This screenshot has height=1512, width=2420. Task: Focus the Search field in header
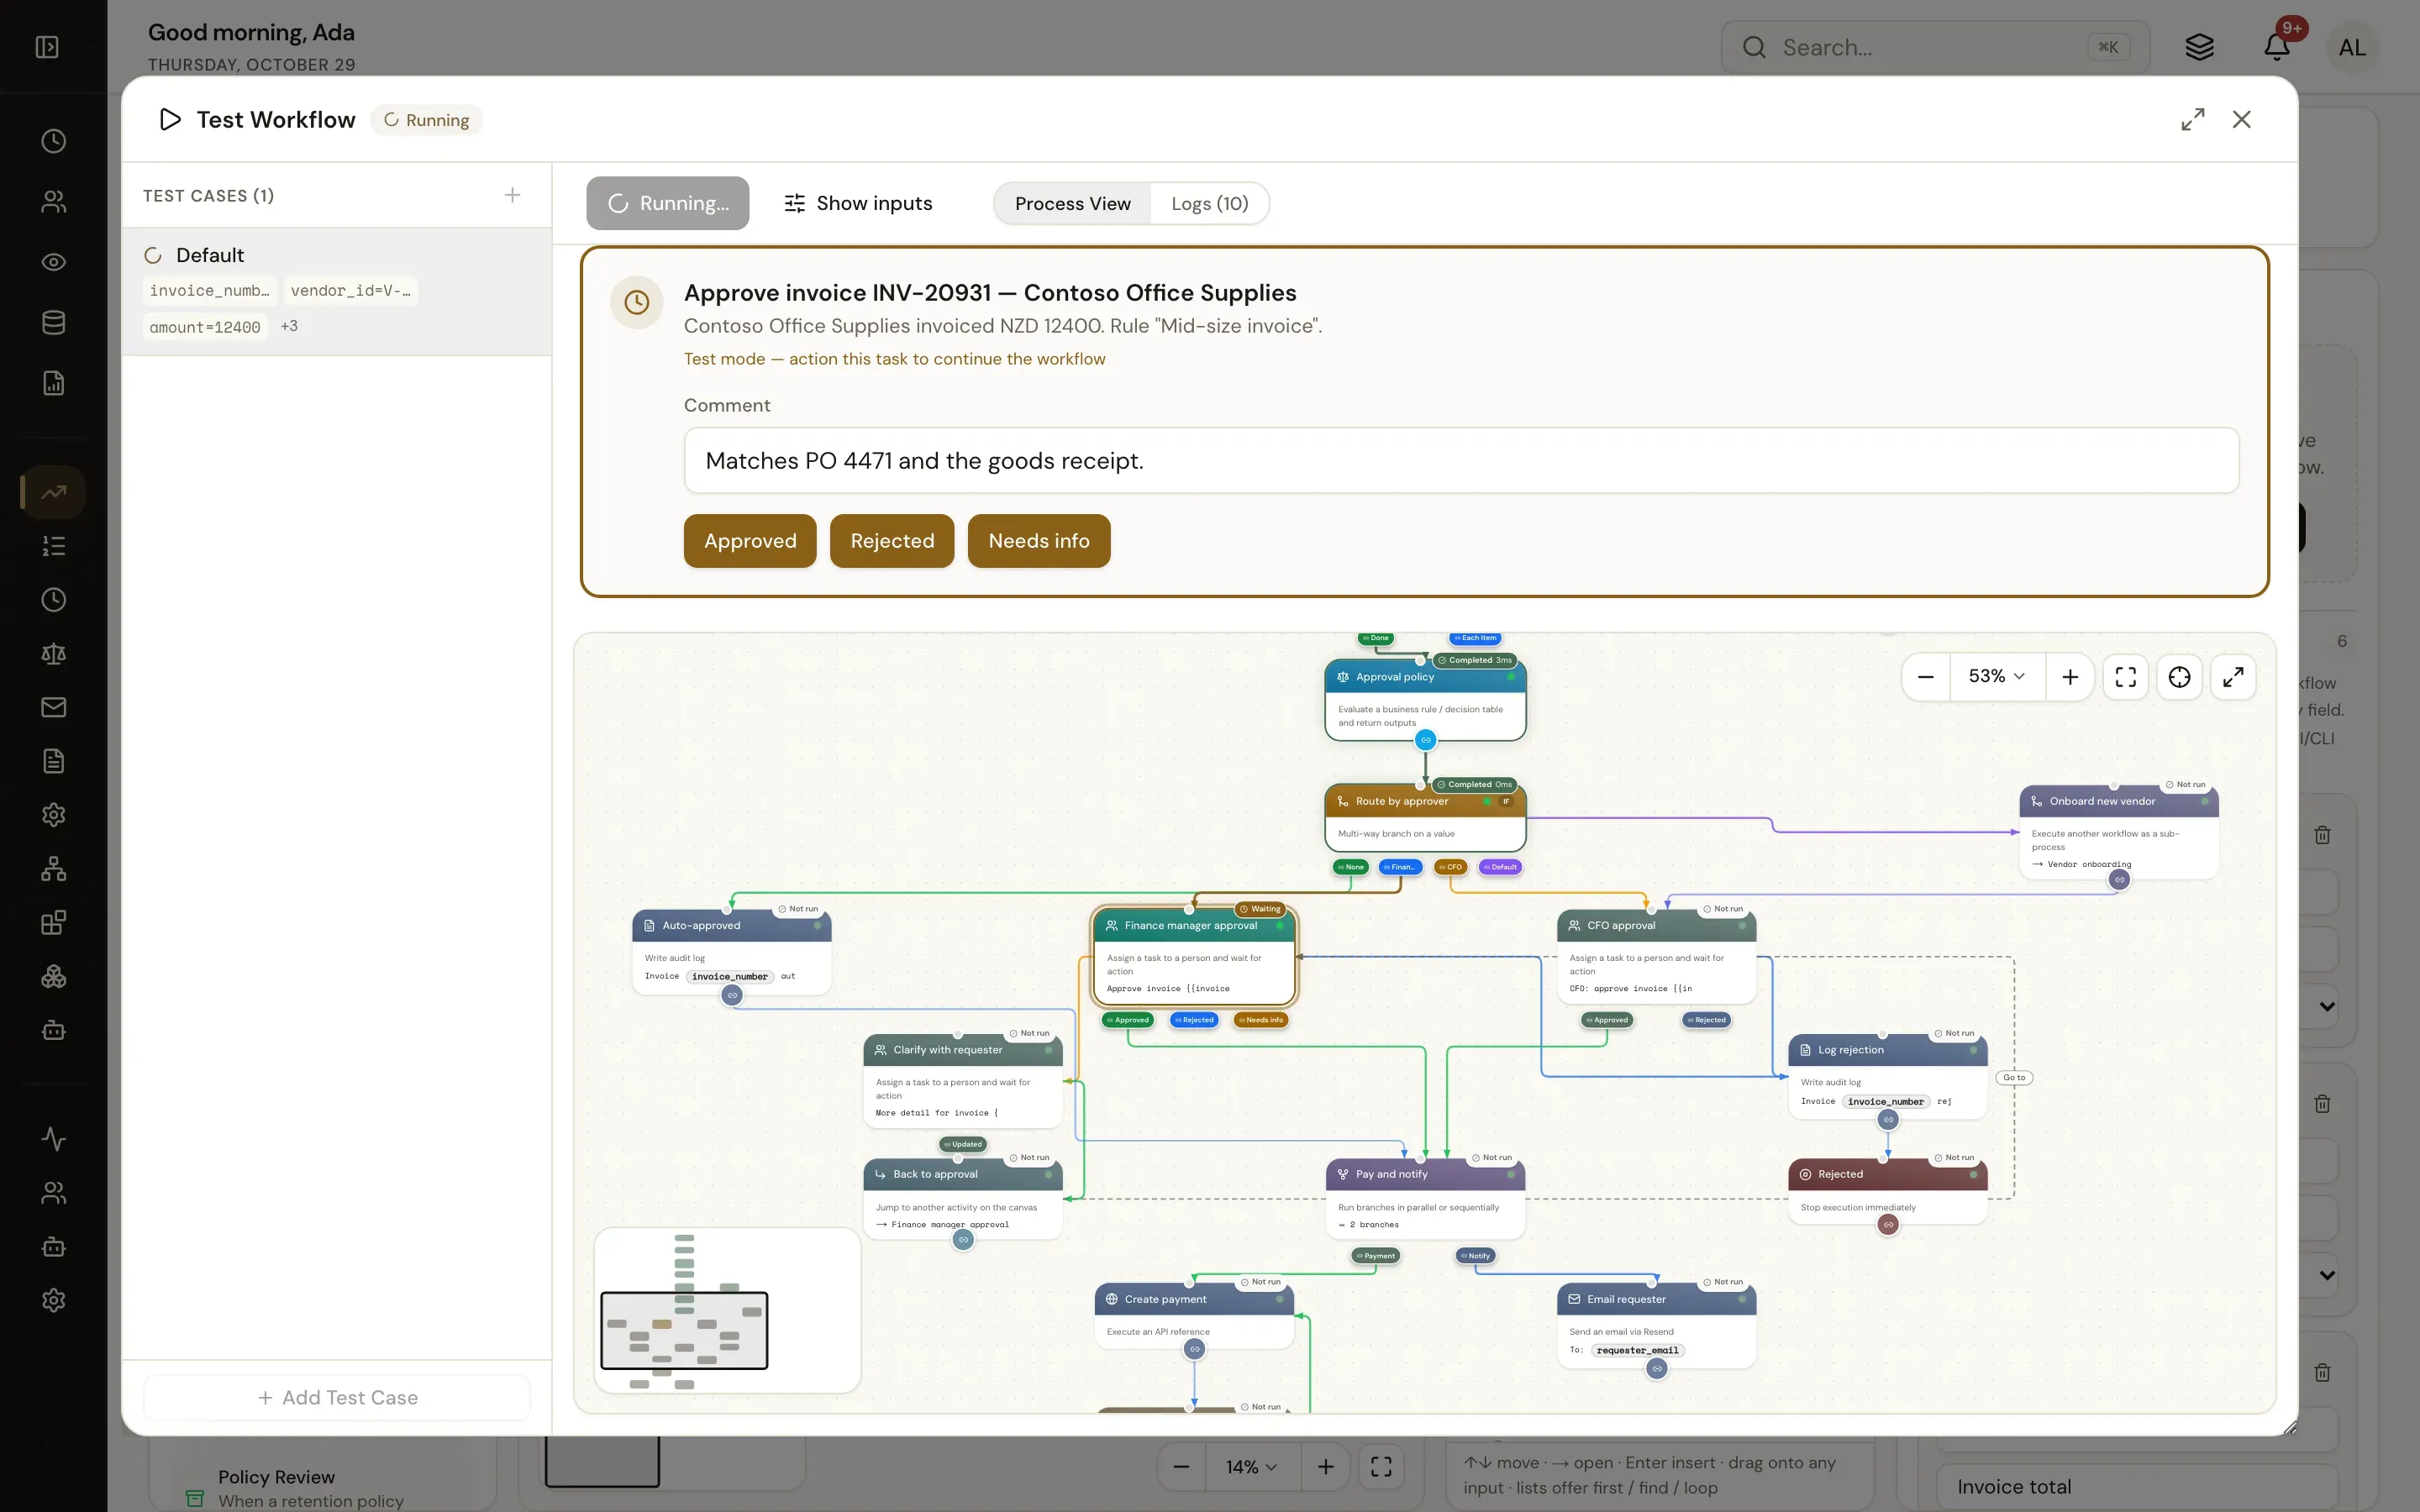click(1935, 47)
